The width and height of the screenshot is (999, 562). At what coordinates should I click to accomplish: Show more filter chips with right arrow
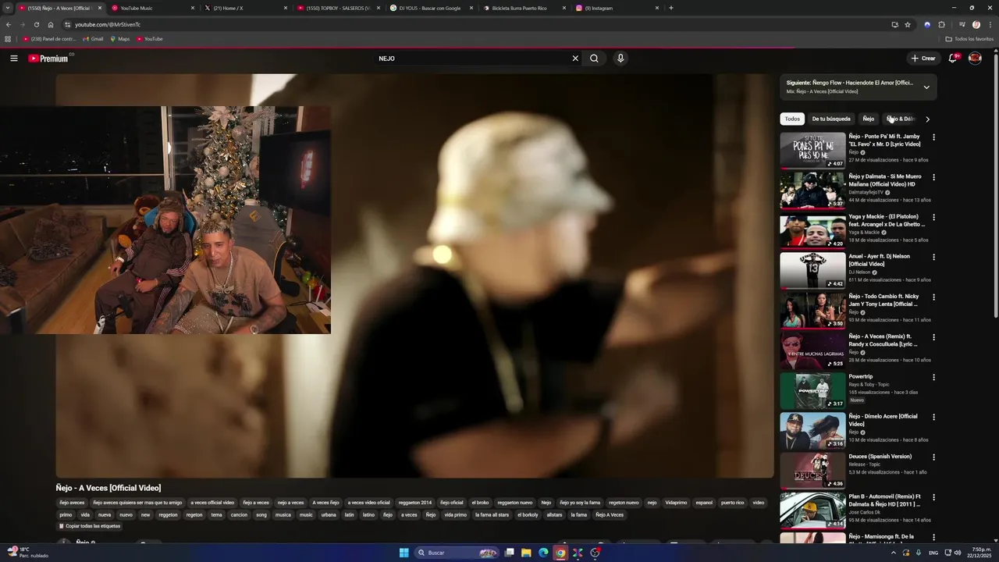tap(927, 119)
